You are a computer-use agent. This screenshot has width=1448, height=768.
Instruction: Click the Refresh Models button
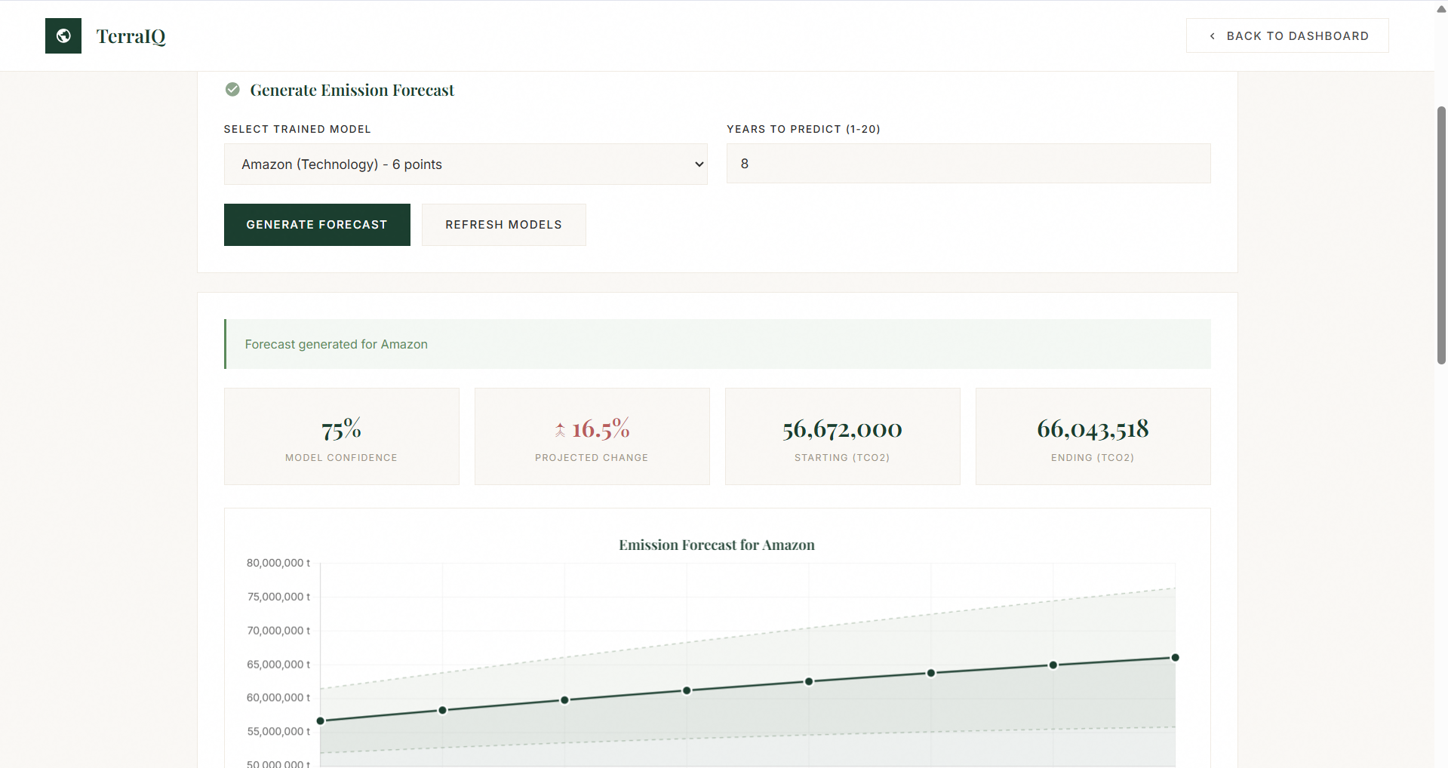[x=503, y=225]
